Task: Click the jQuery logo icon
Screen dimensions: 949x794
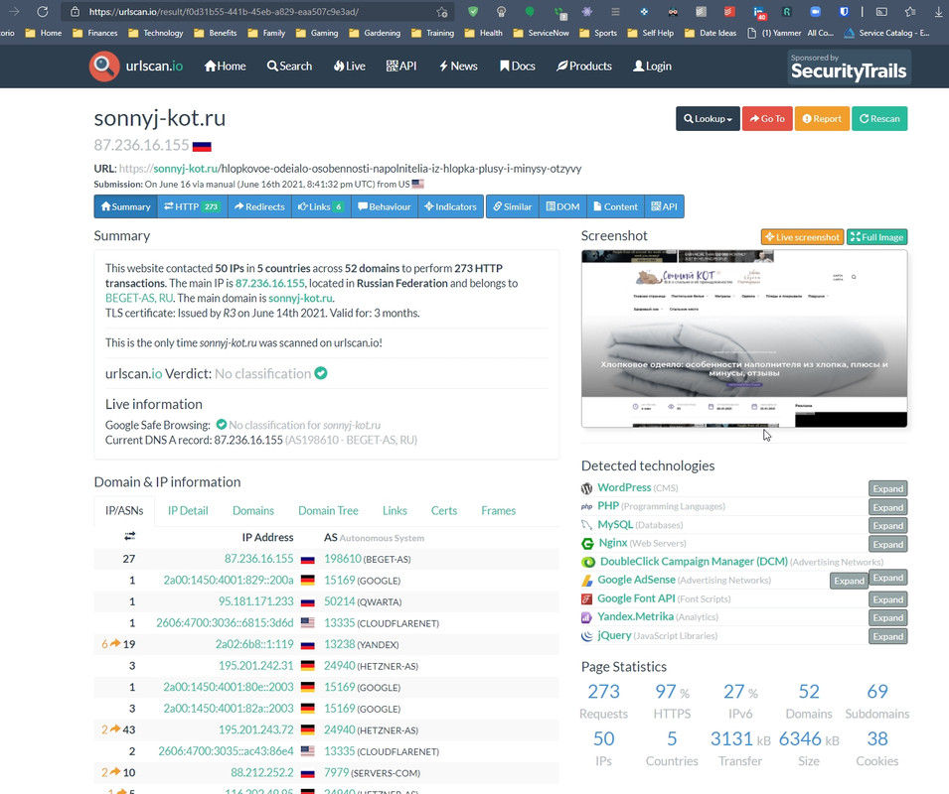Action: (586, 636)
